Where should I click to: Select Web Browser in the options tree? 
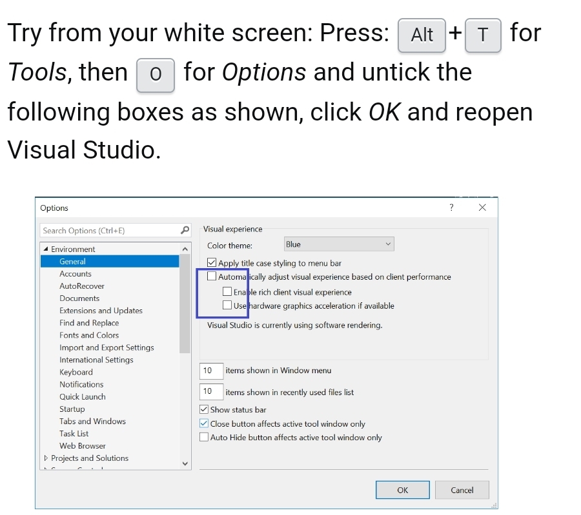click(x=82, y=445)
